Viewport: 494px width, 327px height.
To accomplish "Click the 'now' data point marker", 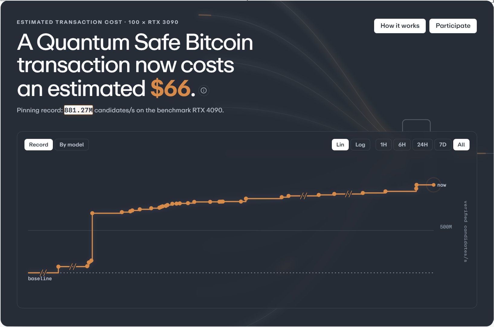I will (434, 185).
